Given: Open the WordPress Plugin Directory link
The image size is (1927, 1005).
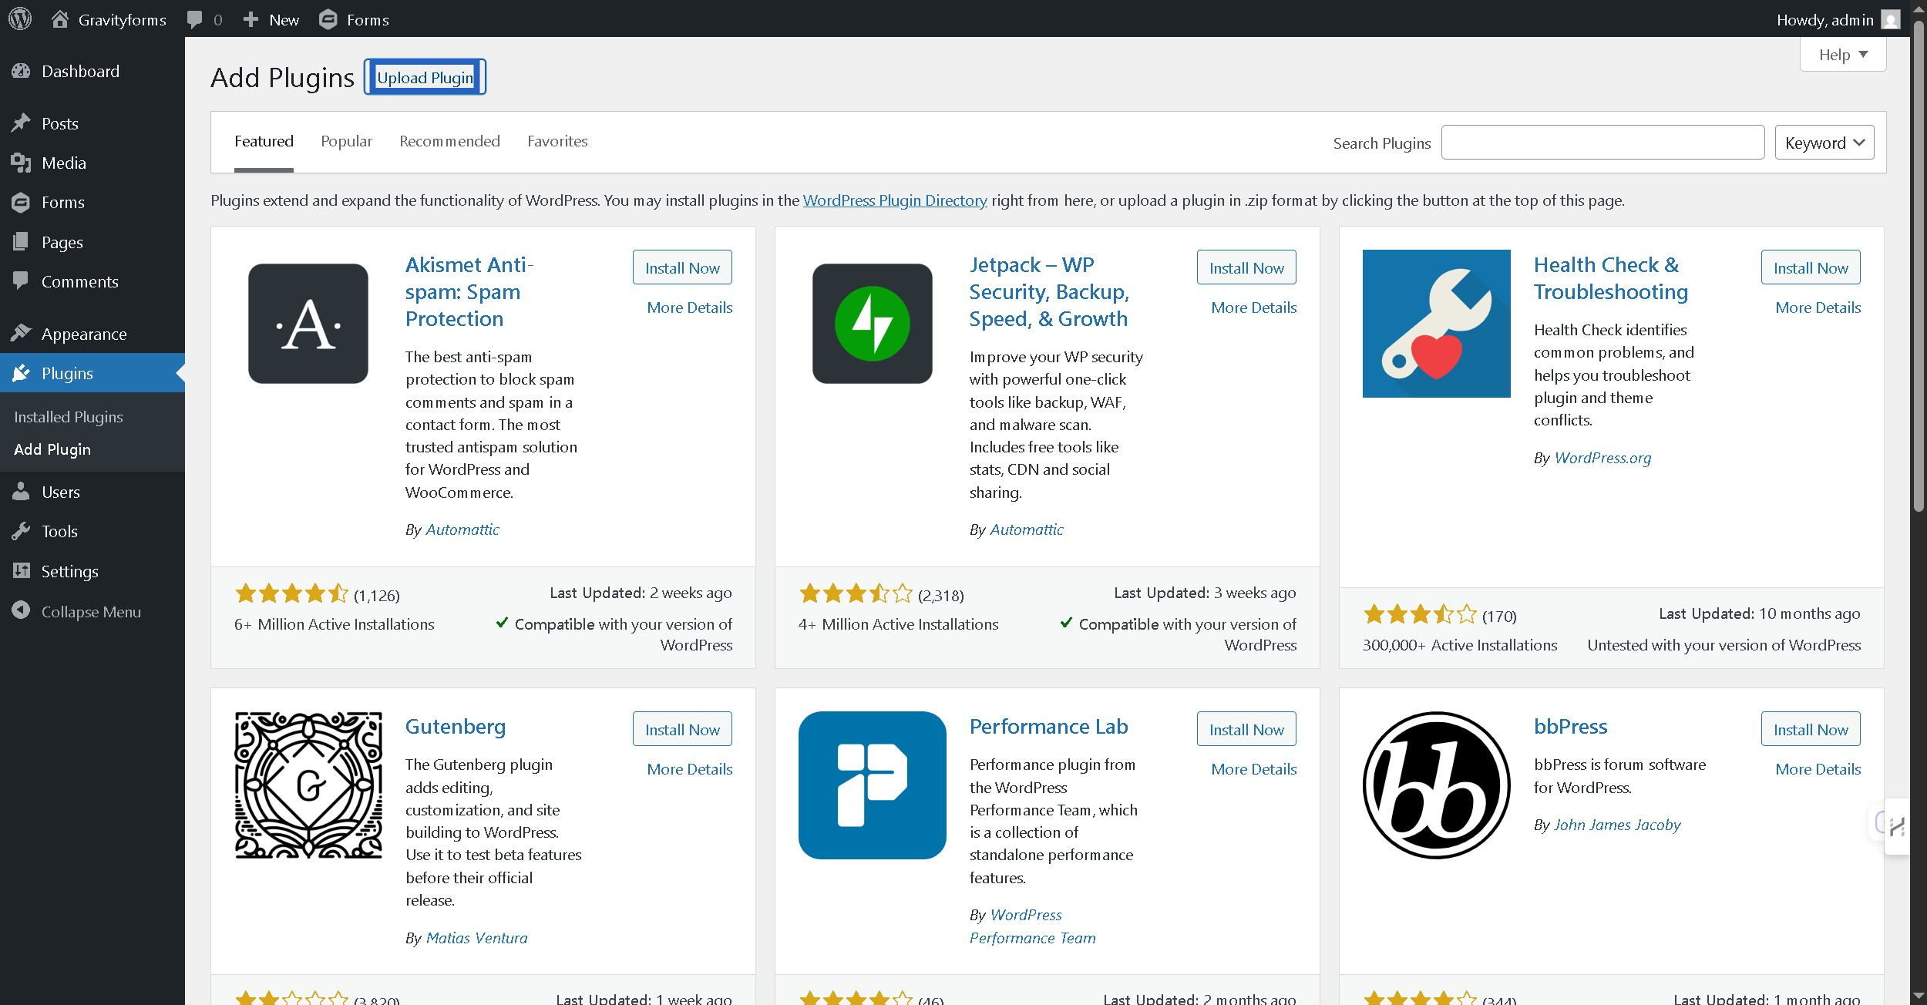Looking at the screenshot, I should 895,200.
